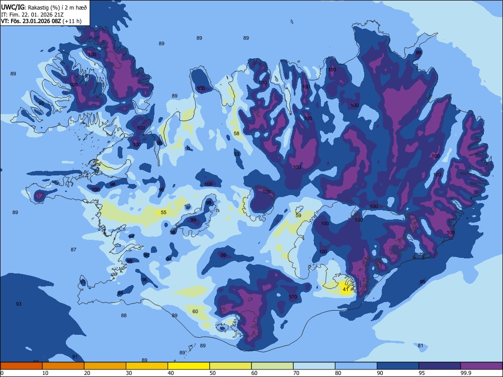Select the pale yellow 50–60 legend band

tap(230, 366)
